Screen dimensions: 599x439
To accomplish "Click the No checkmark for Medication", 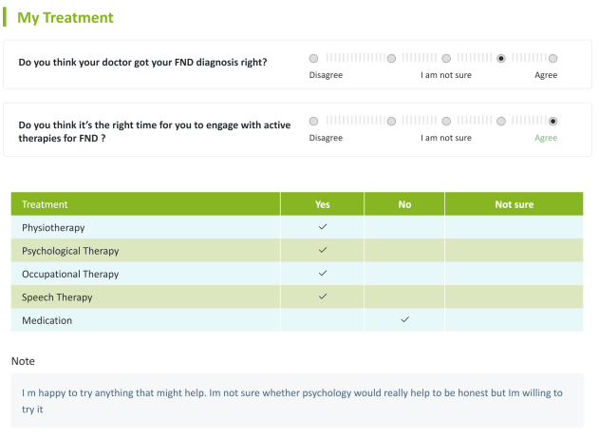I will tap(404, 320).
